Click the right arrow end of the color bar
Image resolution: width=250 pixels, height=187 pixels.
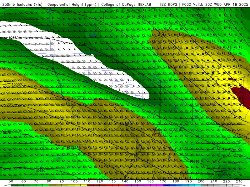(242, 185)
